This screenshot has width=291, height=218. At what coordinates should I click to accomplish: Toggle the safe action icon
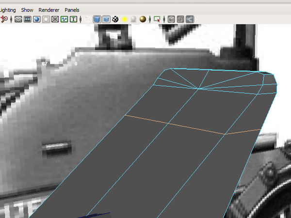64,19
